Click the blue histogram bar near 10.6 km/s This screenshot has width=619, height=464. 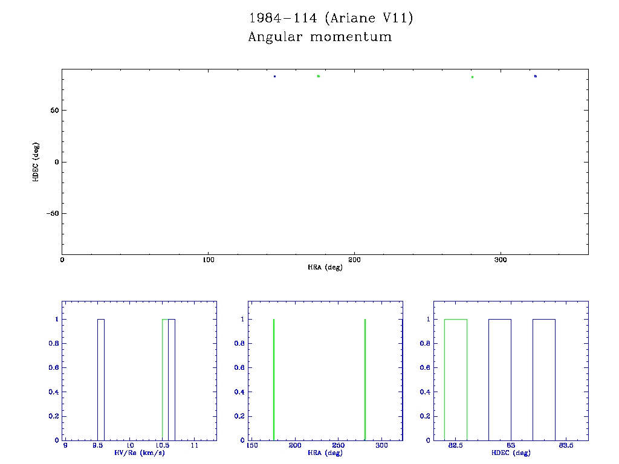click(x=172, y=379)
